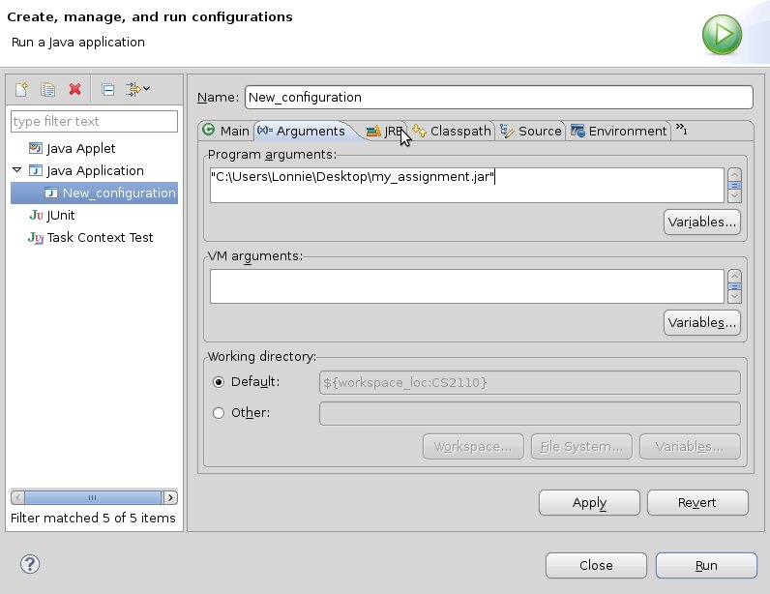Switch to the Main tab
This screenshot has height=594, width=770.
225,131
